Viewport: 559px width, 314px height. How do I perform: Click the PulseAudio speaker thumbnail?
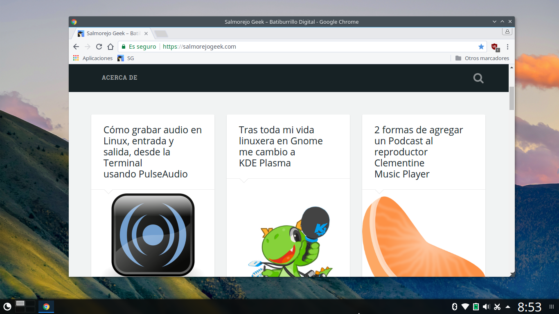point(153,234)
